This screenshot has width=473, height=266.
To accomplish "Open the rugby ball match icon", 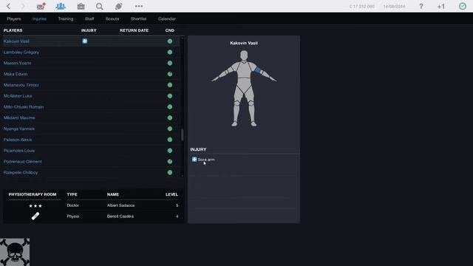I will tap(118, 6).
